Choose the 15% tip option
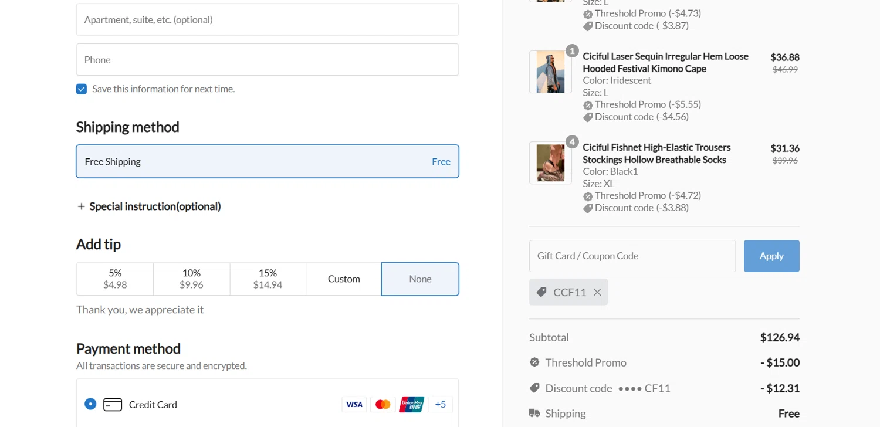The height and width of the screenshot is (427, 880). click(x=268, y=279)
